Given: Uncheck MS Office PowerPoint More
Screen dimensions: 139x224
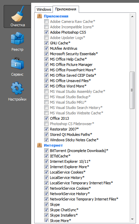Looking at the screenshot, I should click(x=46, y=70).
